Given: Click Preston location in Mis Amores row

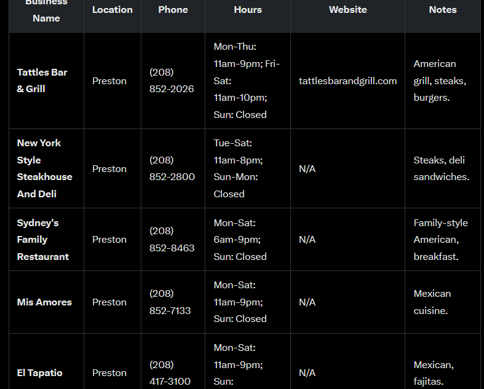Looking at the screenshot, I should coord(109,302).
